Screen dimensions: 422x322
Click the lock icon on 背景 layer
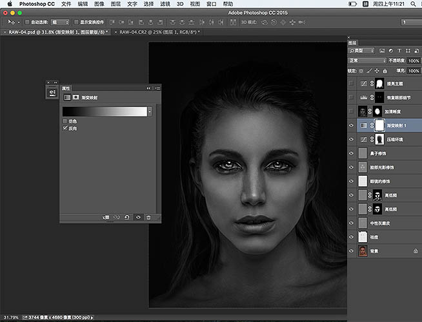[415, 252]
